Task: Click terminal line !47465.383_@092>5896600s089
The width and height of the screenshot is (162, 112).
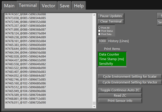Action: [25, 45]
